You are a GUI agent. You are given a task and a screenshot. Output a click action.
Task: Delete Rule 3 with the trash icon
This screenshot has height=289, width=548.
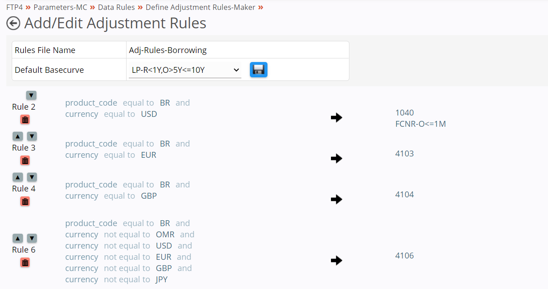tap(25, 160)
